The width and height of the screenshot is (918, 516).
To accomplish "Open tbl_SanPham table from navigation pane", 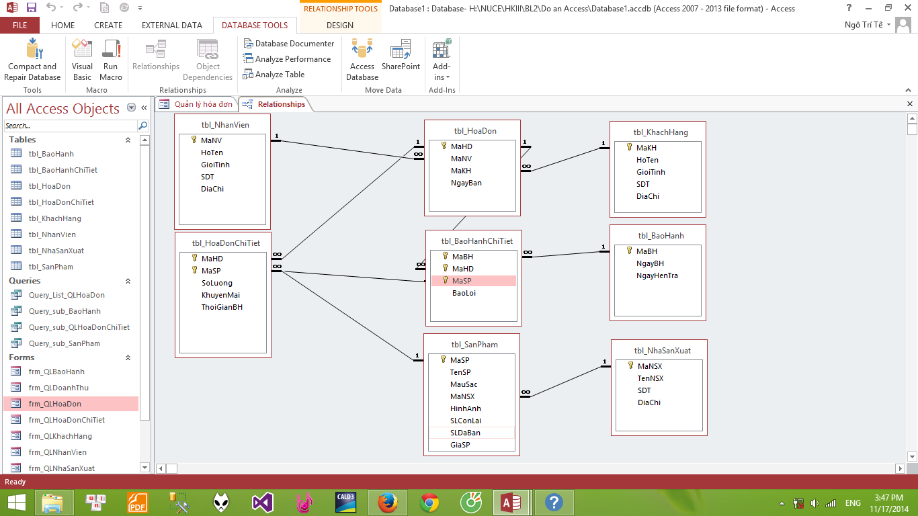I will coord(51,267).
